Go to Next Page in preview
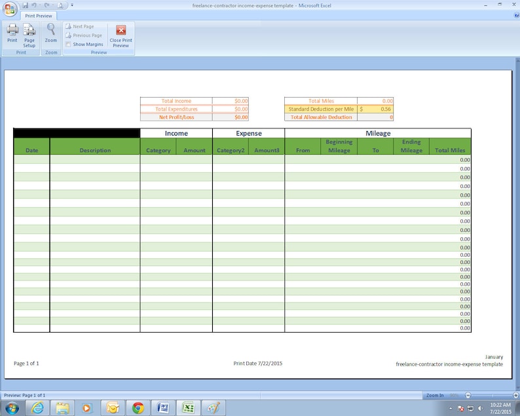The image size is (520, 416). coord(80,26)
